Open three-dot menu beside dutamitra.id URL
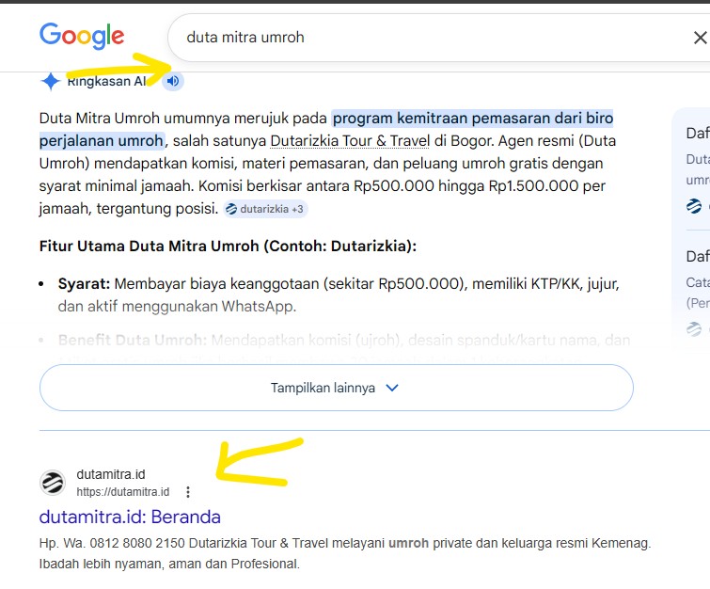 pos(188,492)
